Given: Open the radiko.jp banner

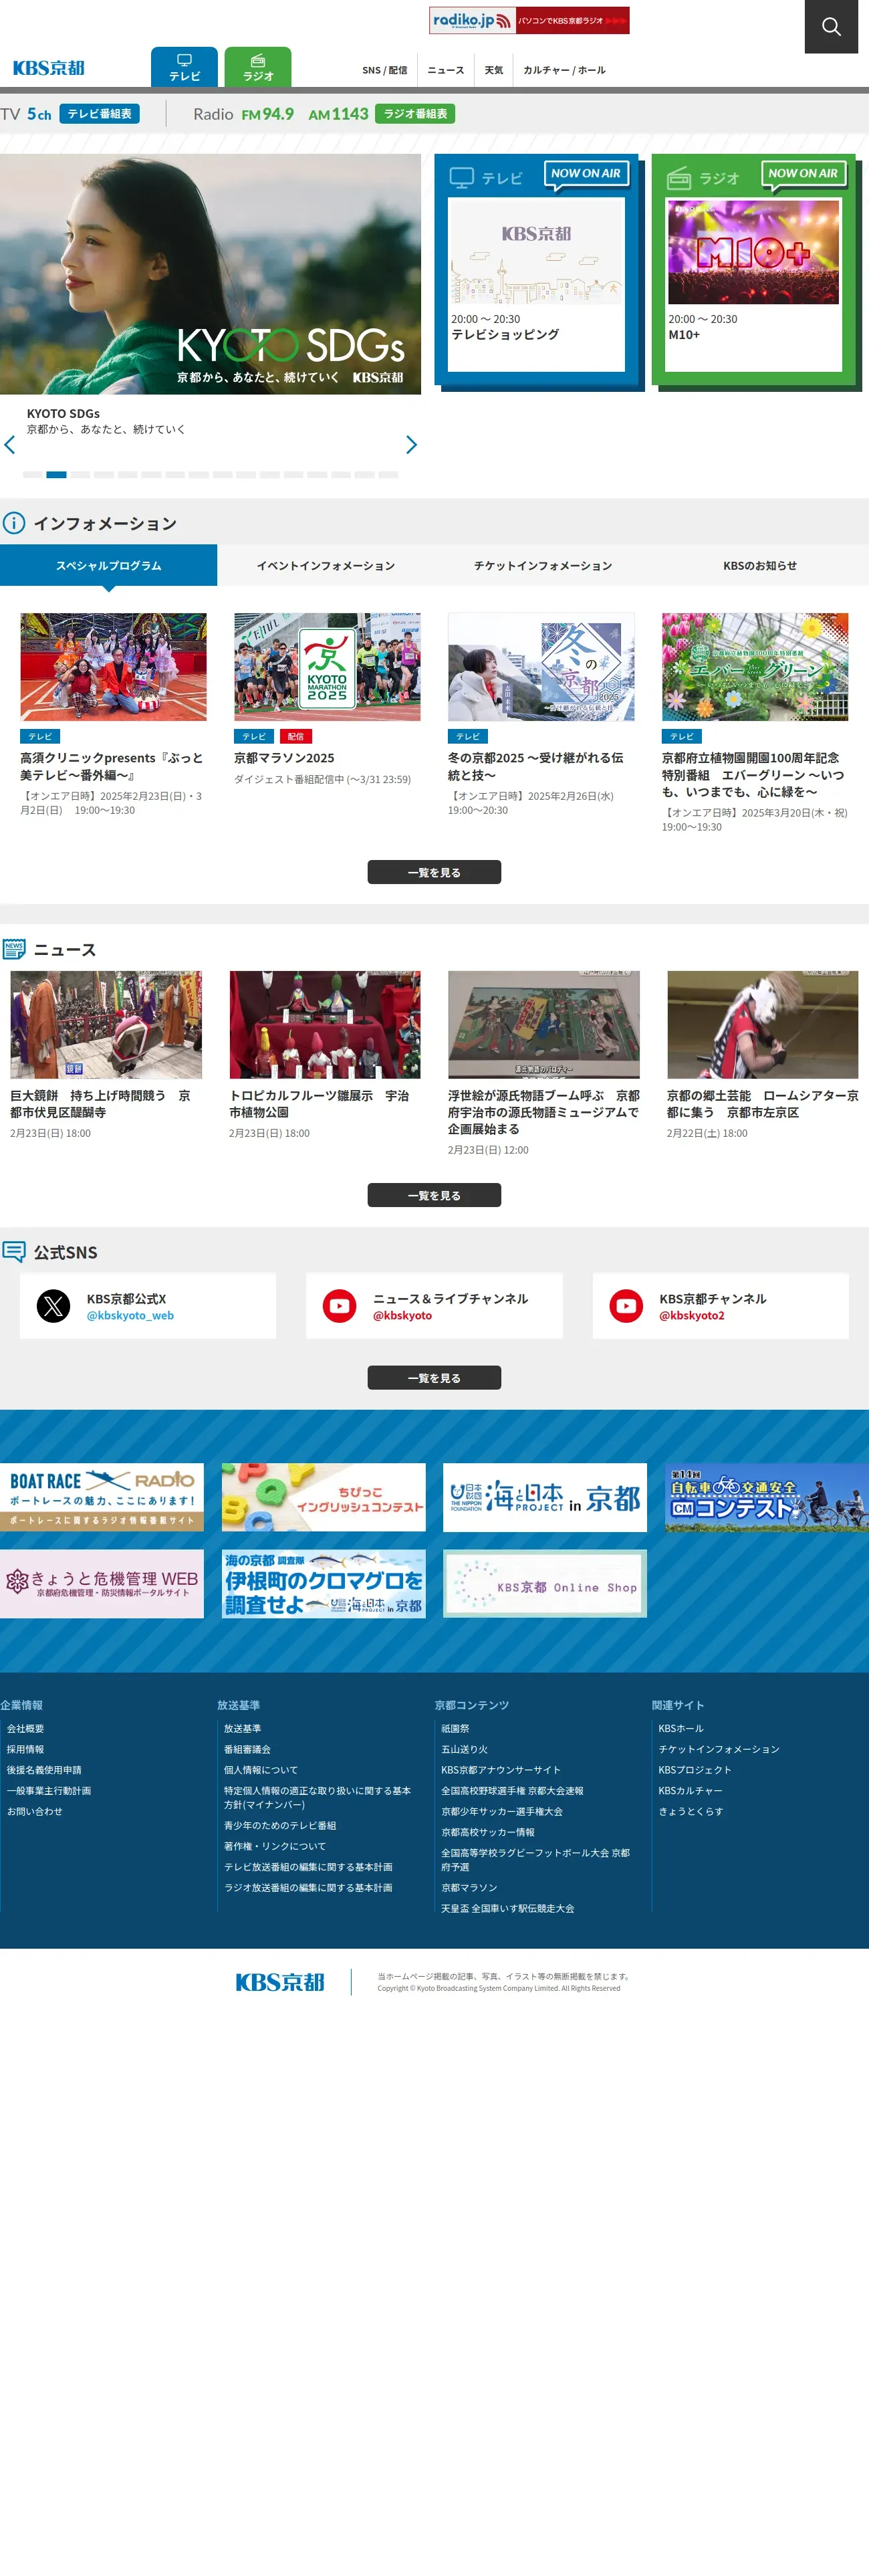Looking at the screenshot, I should [529, 20].
